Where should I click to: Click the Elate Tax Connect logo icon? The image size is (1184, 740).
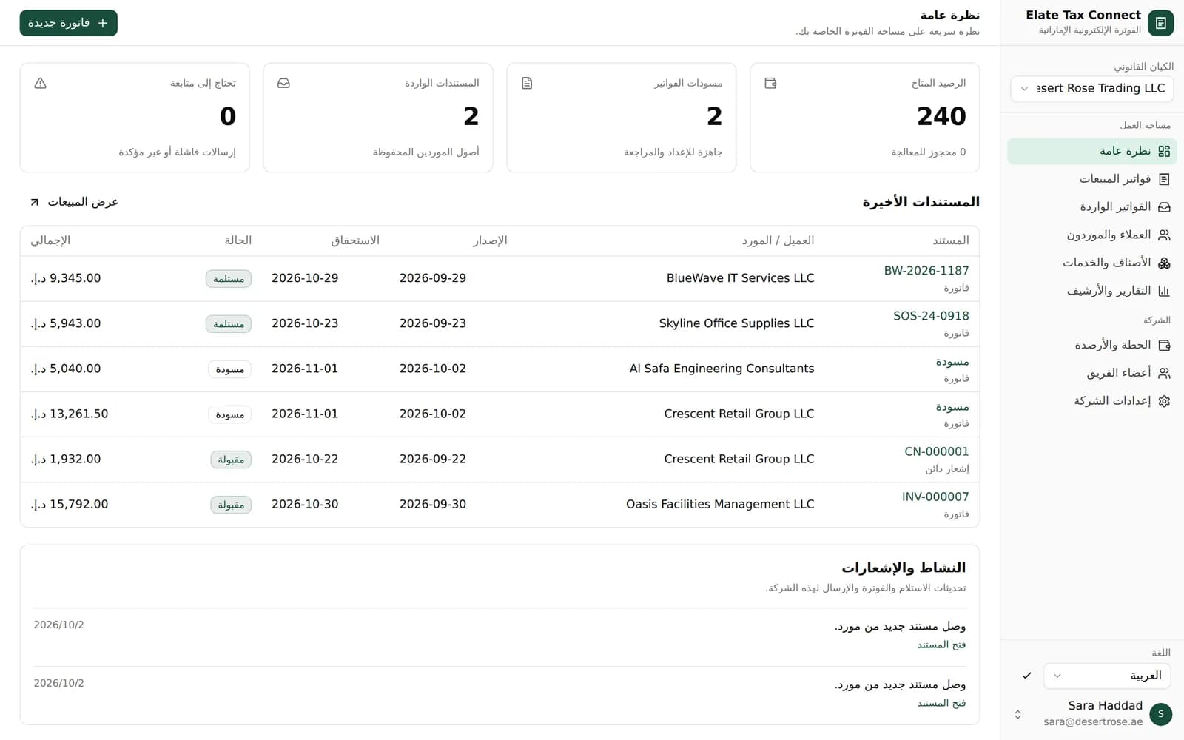[x=1160, y=23]
